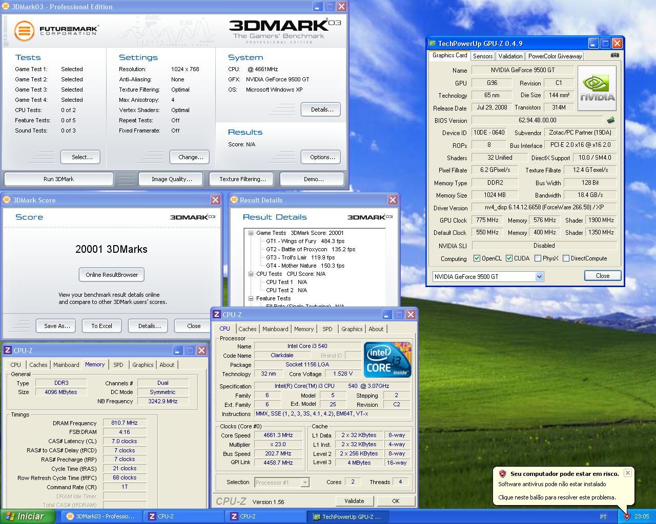Screen dimensions: 656x524
Task: Close the security warning balloon
Action: pos(627,473)
